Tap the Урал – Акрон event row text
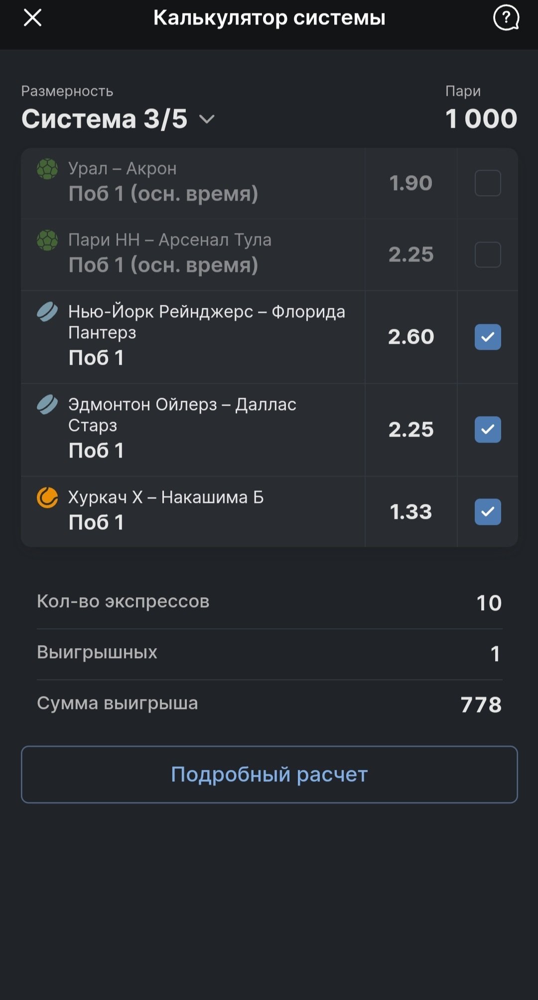Screen dimensions: 538x1000 click(163, 183)
